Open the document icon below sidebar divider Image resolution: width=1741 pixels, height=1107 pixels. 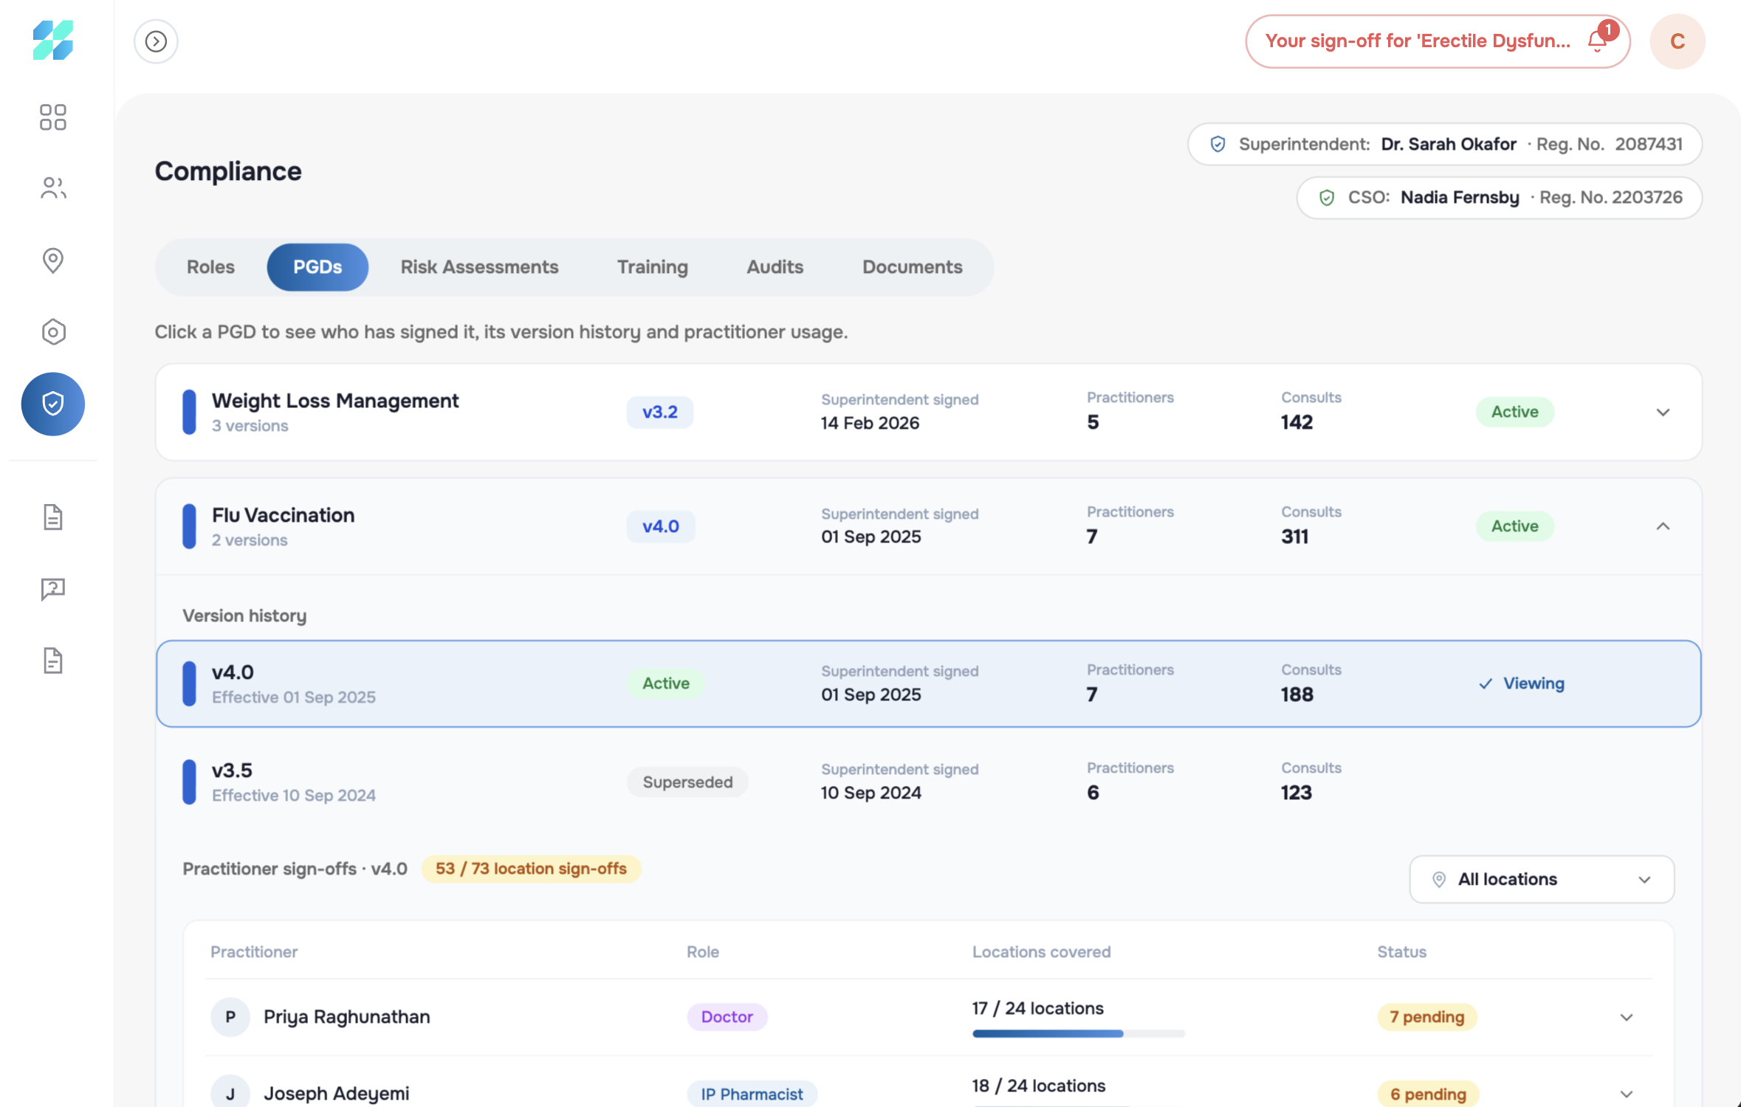pos(52,517)
